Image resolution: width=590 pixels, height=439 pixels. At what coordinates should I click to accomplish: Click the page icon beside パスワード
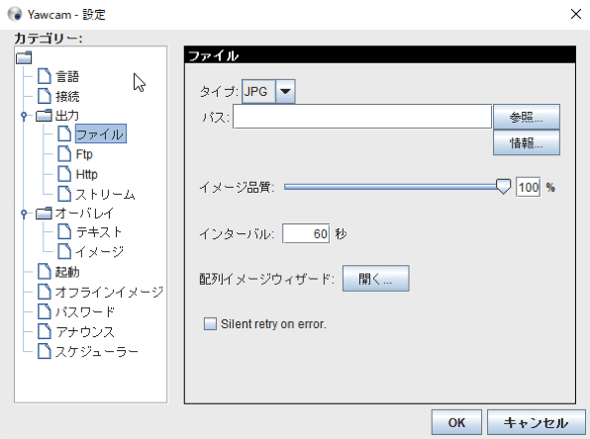pyautogui.click(x=44, y=311)
